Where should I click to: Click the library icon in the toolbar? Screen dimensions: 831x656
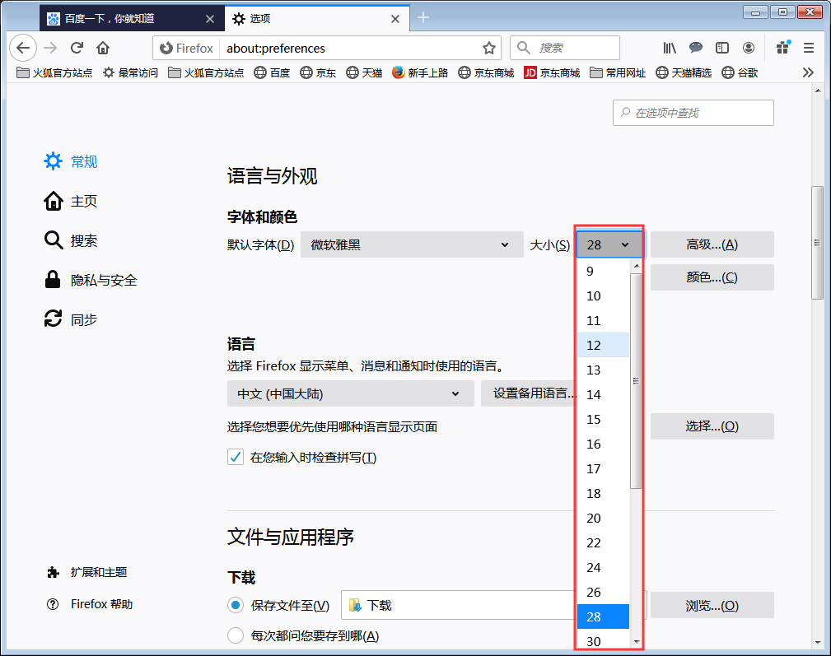pos(670,48)
